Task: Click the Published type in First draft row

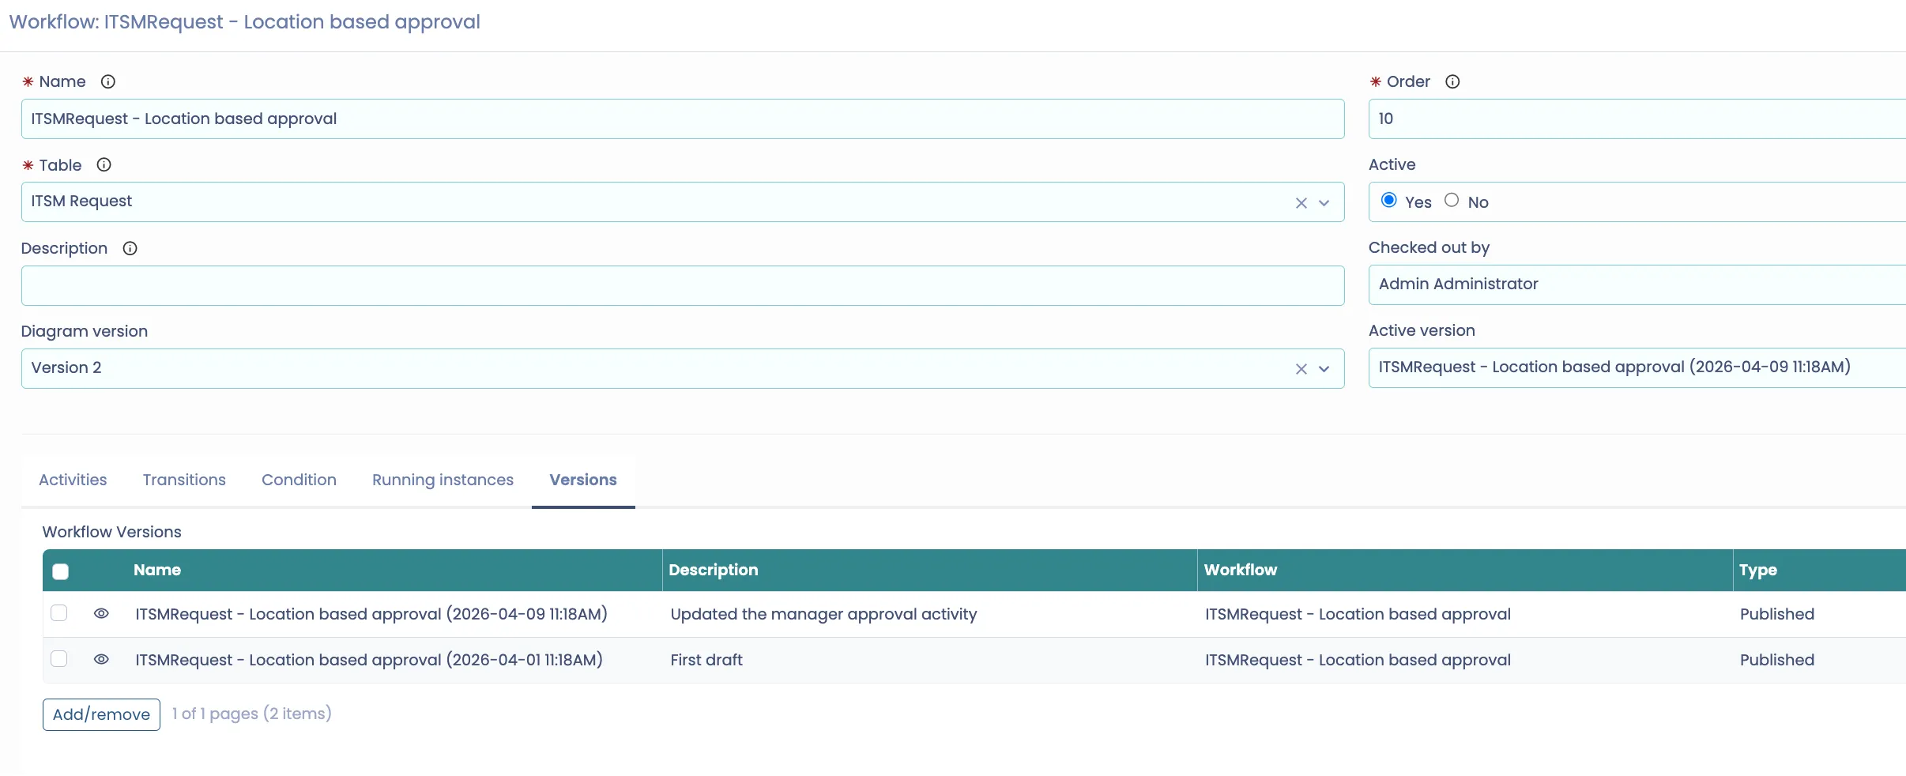Action: 1777,660
